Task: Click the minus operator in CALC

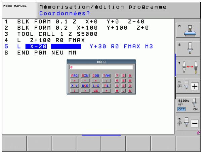Action: (85, 81)
